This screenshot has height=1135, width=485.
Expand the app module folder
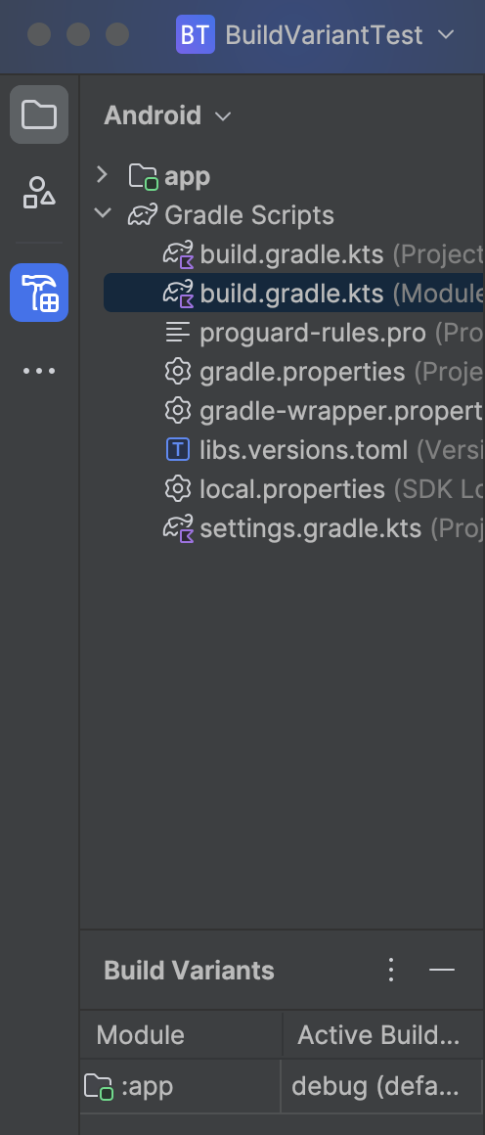(x=102, y=175)
